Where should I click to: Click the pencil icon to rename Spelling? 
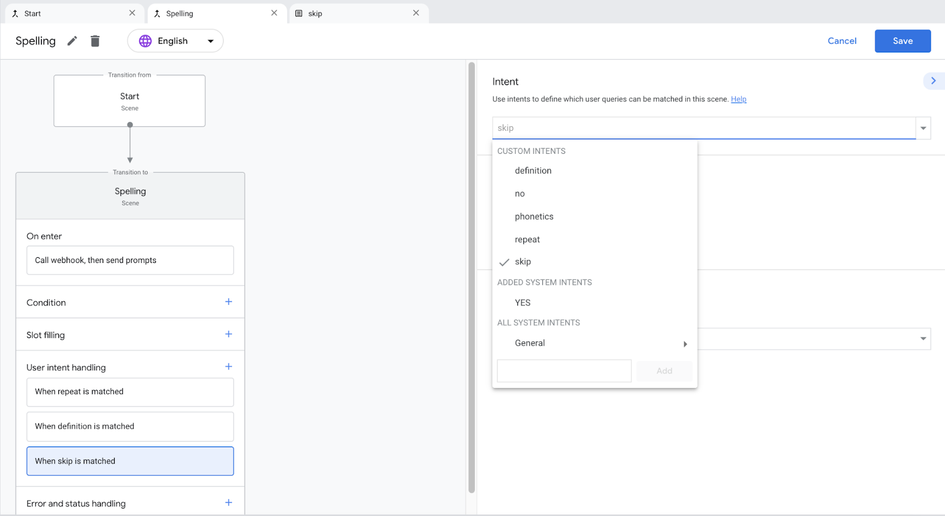[72, 41]
